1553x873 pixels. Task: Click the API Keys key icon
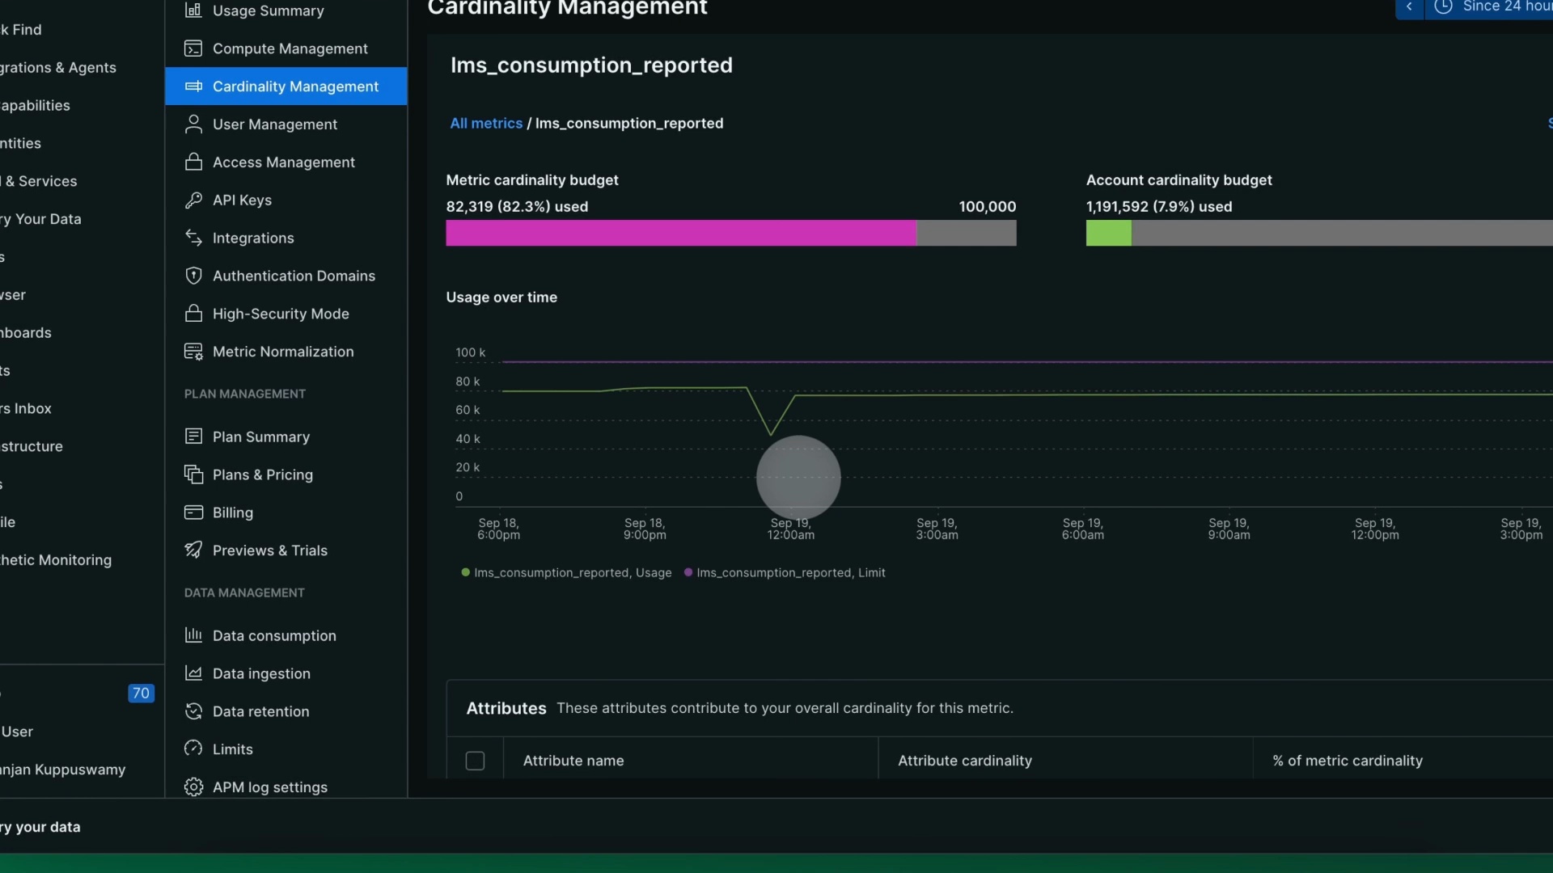[193, 200]
